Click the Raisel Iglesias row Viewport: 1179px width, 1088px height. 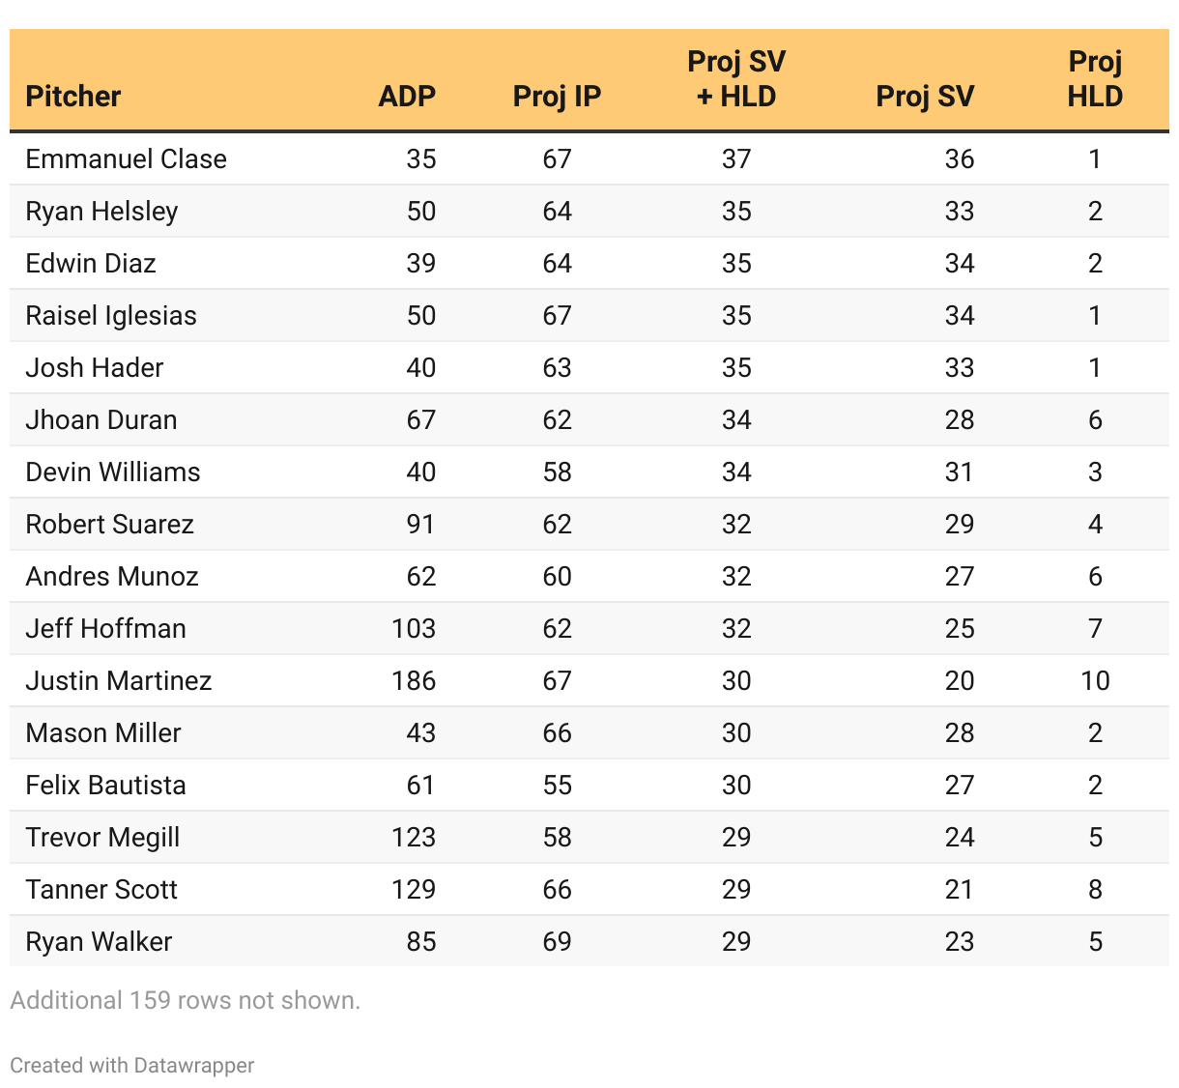coord(589,316)
